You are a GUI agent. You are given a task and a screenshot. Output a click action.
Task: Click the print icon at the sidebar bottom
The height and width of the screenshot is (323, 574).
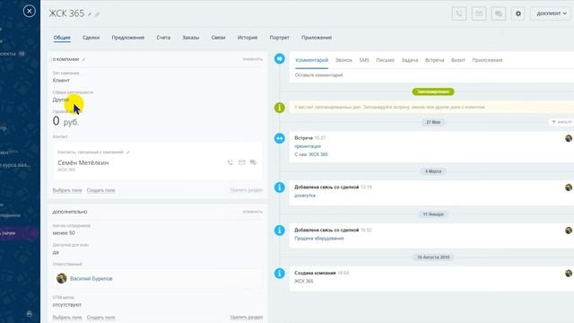click(30, 314)
